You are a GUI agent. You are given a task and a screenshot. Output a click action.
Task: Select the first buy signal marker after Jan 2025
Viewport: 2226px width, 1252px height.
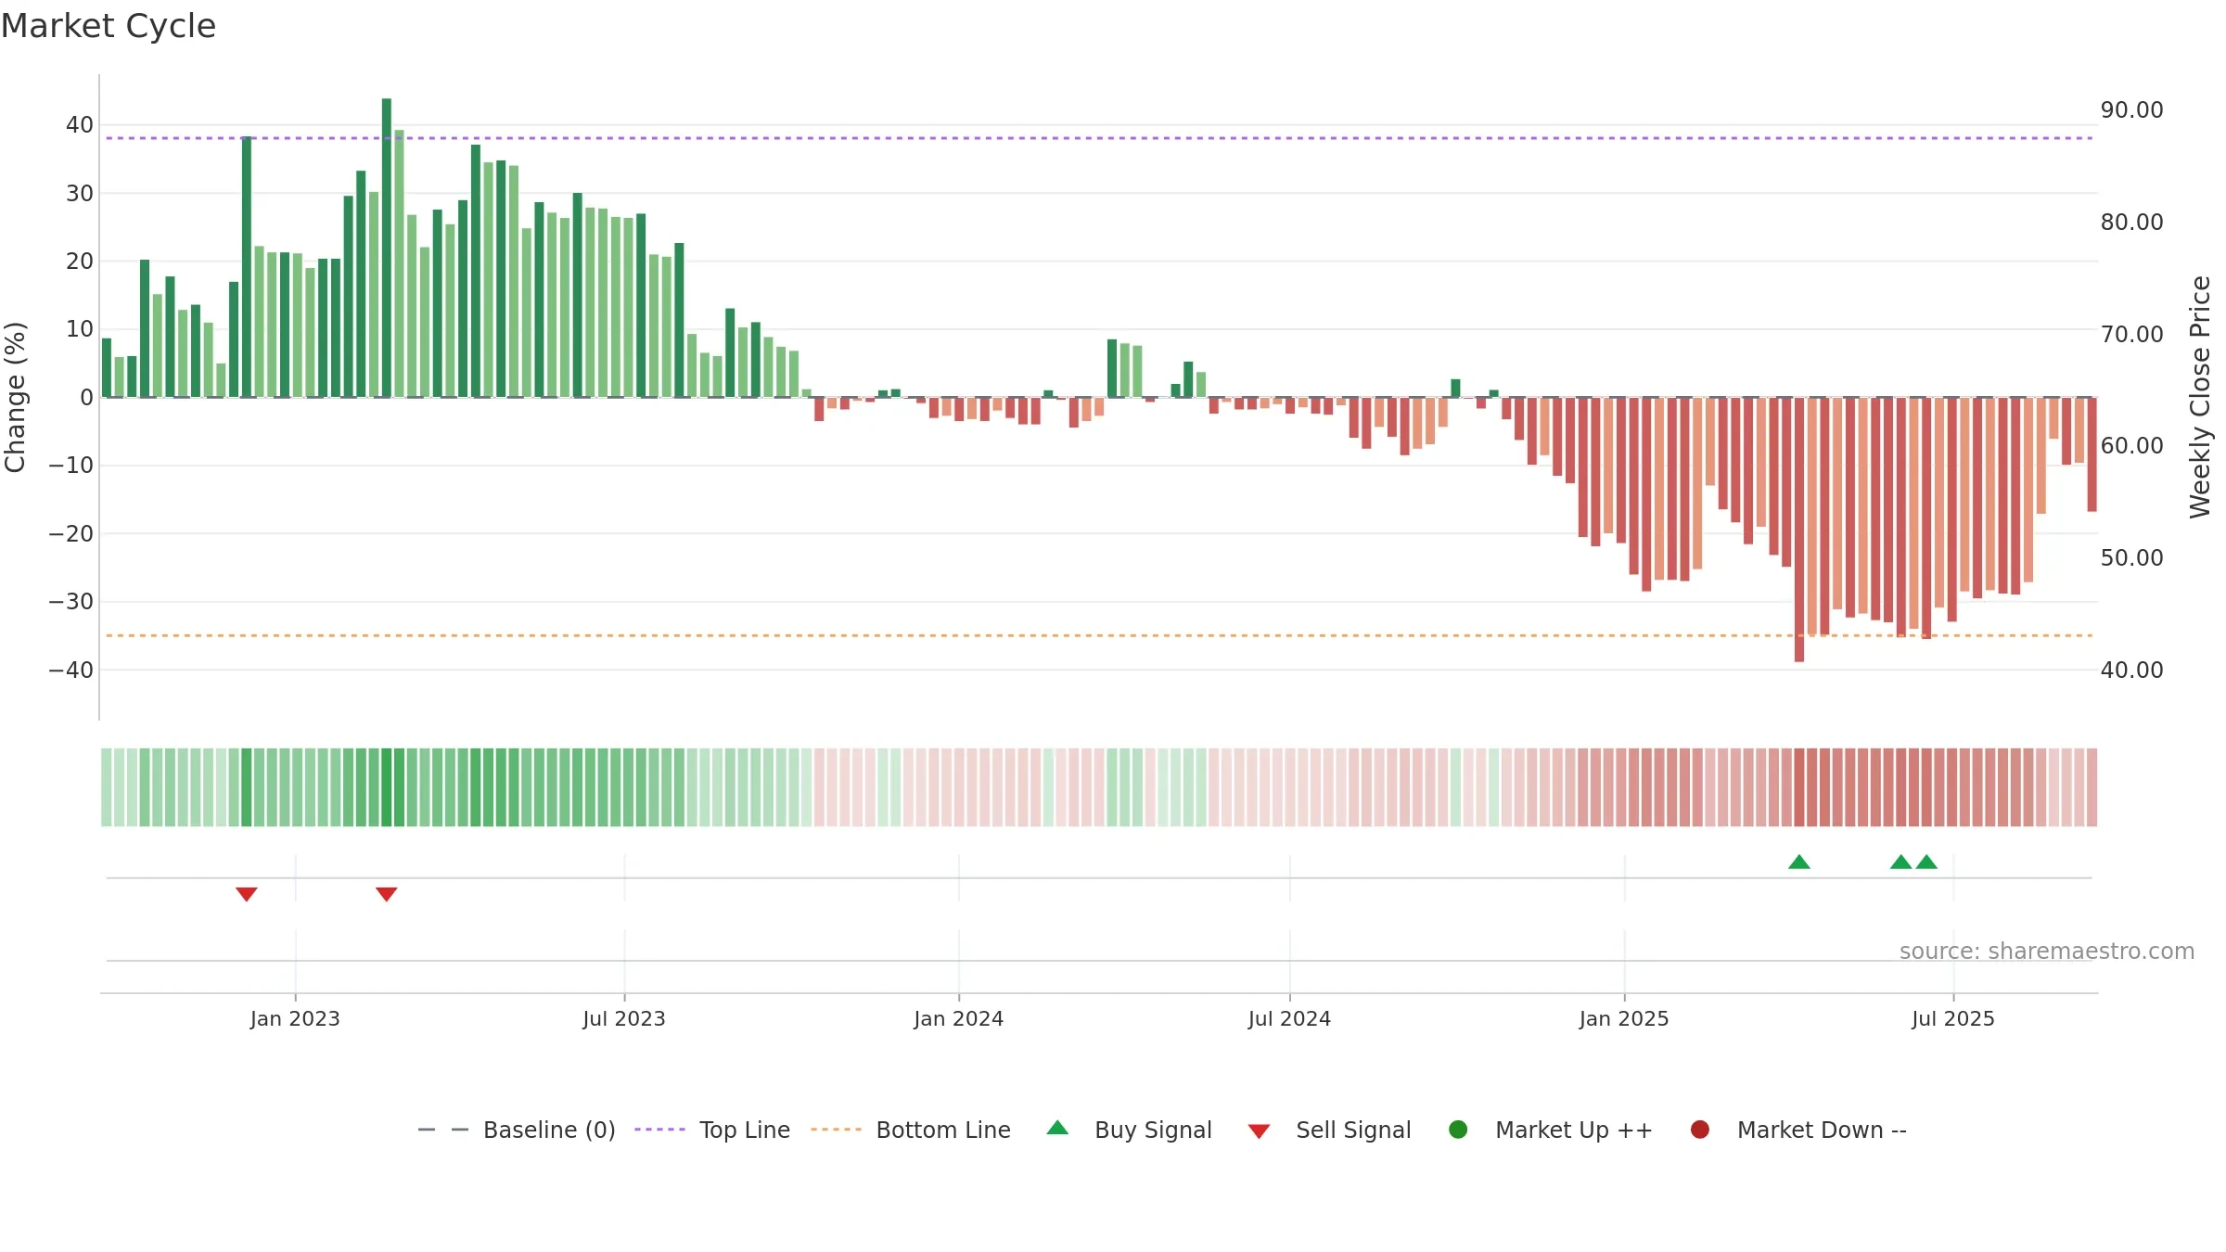1799,862
